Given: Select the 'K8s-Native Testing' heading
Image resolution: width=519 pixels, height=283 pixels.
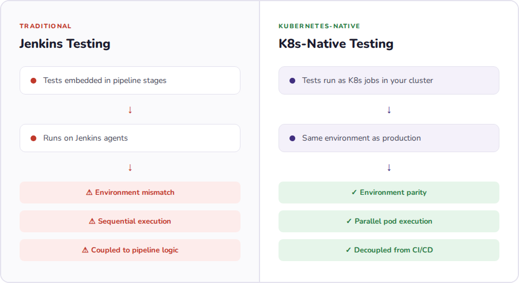Looking at the screenshot, I should (x=336, y=44).
